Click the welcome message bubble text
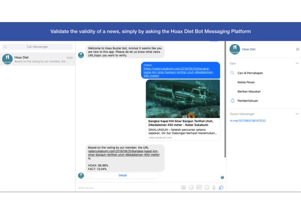The height and width of the screenshot is (214, 301). 125,52
